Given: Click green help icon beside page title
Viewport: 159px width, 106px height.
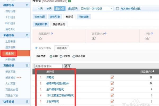Looking at the screenshot, I should (x=70, y=1).
